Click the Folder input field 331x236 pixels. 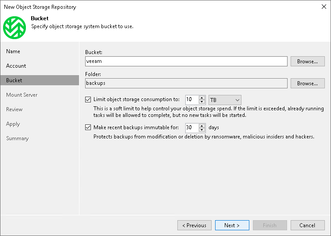(186, 83)
